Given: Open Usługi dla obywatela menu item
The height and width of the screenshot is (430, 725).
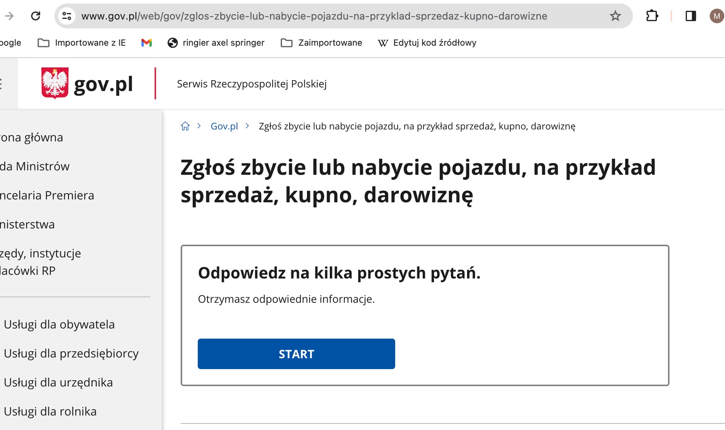Looking at the screenshot, I should point(59,324).
